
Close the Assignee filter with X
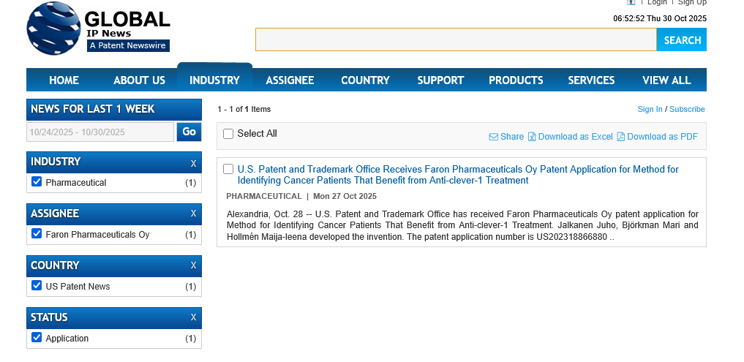[x=193, y=214]
